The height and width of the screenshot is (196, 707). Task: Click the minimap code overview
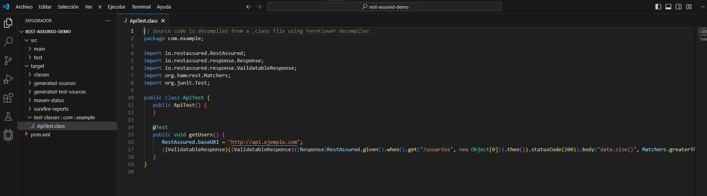[702, 34]
